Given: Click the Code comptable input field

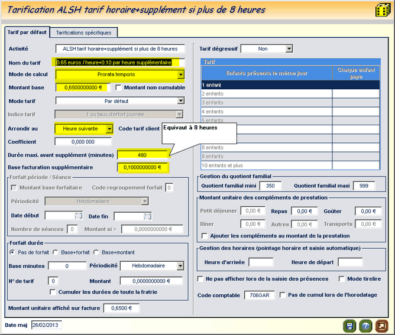Looking at the screenshot, I should tap(260, 295).
